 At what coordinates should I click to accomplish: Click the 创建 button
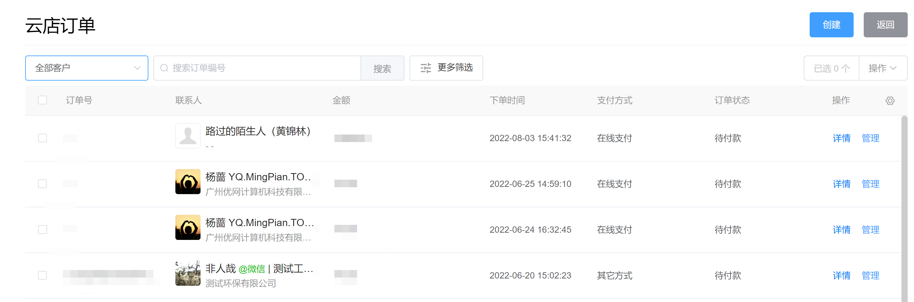pos(831,25)
